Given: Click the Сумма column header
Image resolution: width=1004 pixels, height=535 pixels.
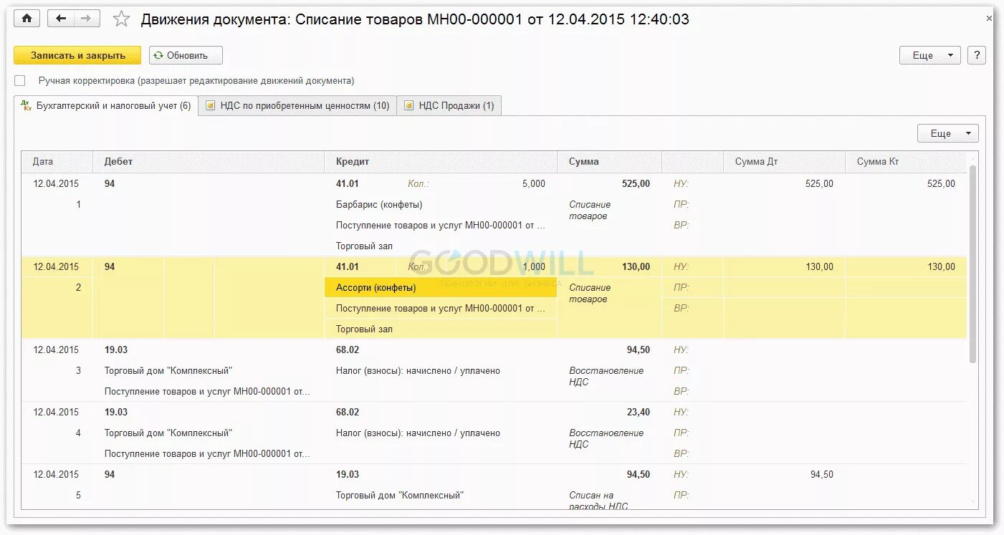Looking at the screenshot, I should pos(609,162).
